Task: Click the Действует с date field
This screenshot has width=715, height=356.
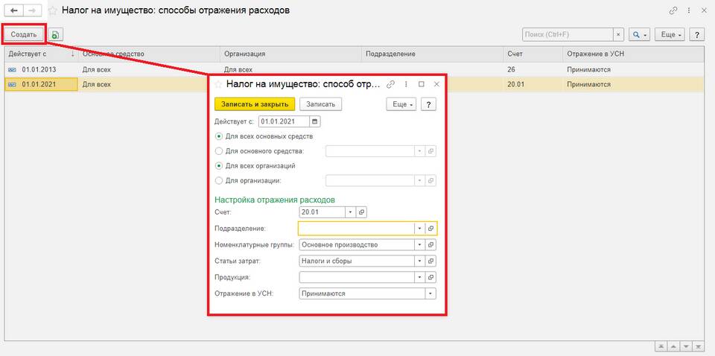Action: coord(284,121)
